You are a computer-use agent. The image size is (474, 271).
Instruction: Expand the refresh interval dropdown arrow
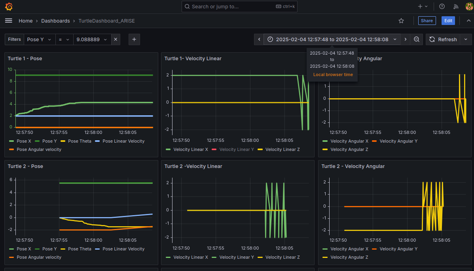(466, 39)
